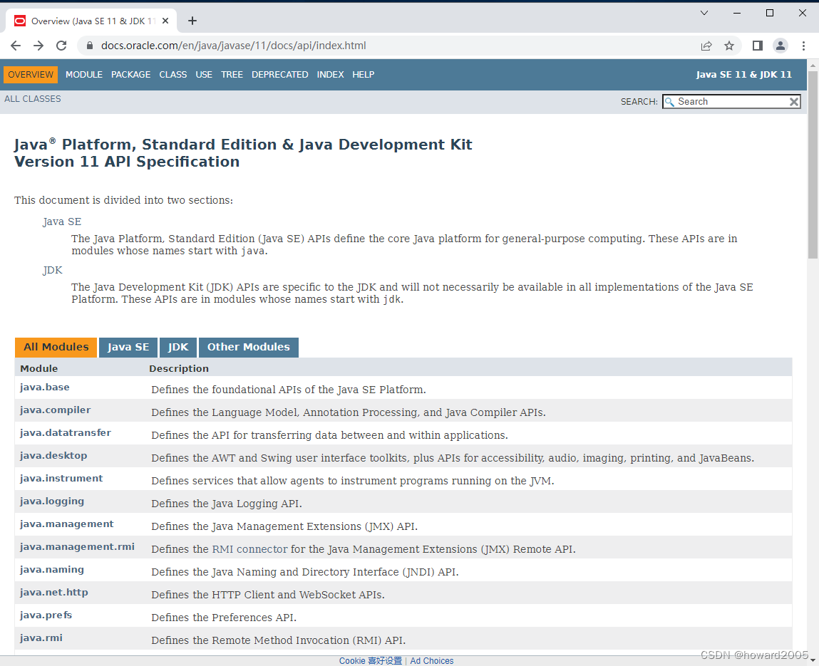Open the browser side panel
The image size is (819, 666).
758,46
